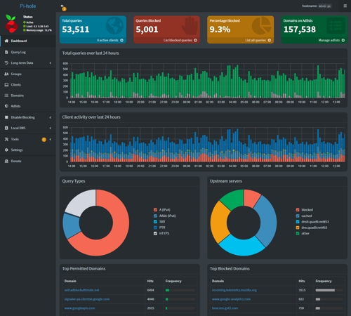Click the 'Memory usage' status line

coord(37,30)
